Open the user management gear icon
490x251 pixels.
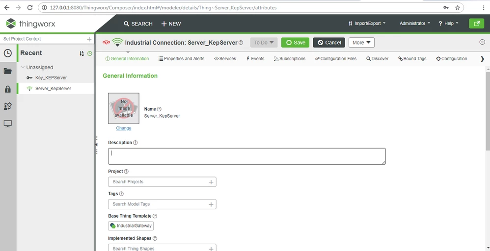8,106
